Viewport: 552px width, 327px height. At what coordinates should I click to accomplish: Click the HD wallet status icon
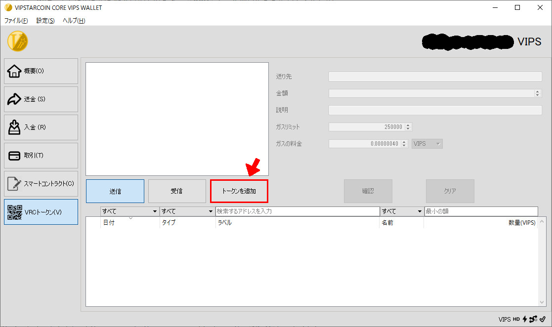(516, 319)
